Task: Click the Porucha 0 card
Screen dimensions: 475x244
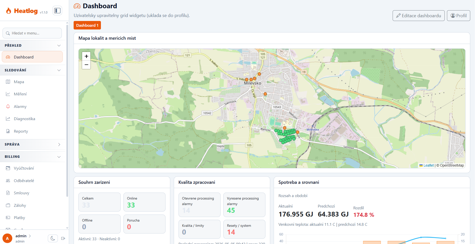Action: click(144, 224)
